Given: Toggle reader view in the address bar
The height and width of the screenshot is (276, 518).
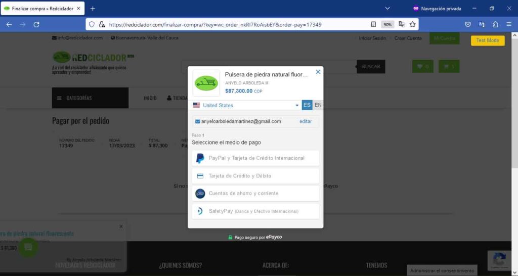Looking at the screenshot, I should [373, 24].
